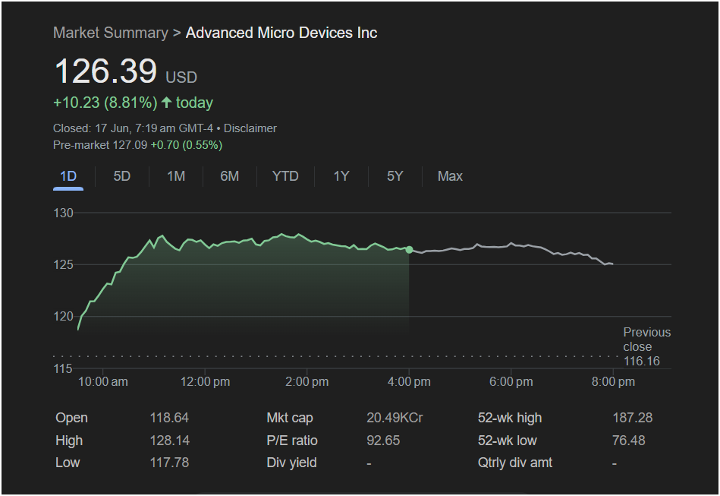Click the 52-wk high value 187.28
This screenshot has height=496, width=720.
tap(632, 418)
